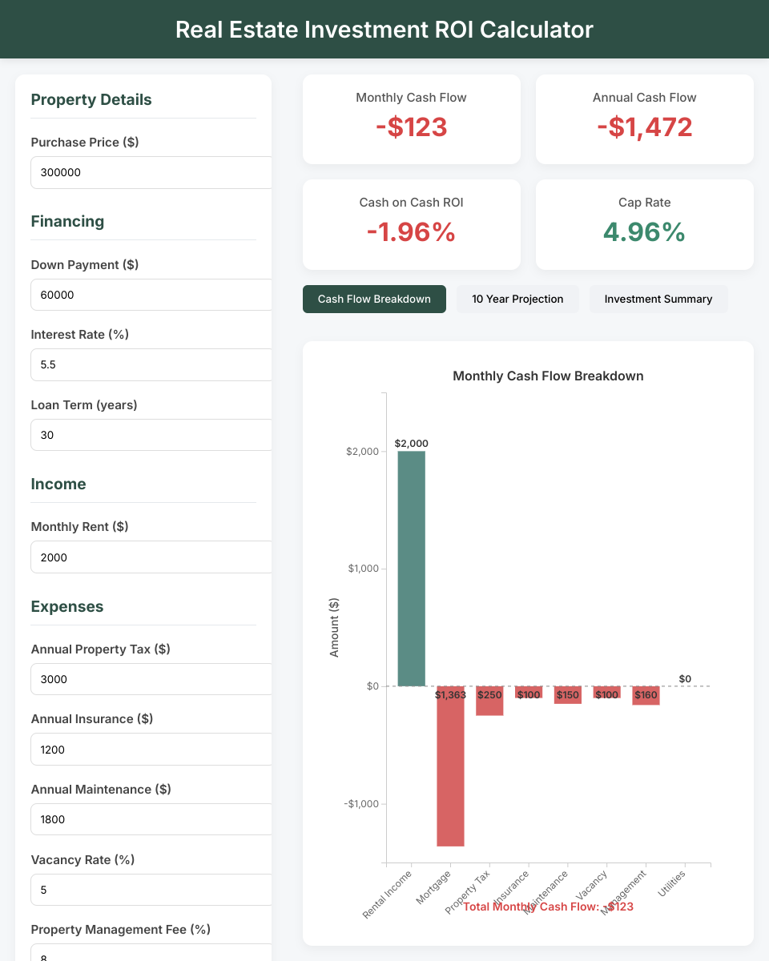Click the Cash on Cash ROI value -1.96%

[412, 231]
